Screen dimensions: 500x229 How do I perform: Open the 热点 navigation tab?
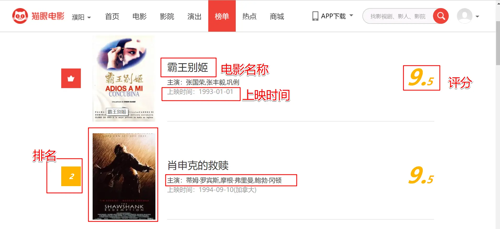pos(249,16)
